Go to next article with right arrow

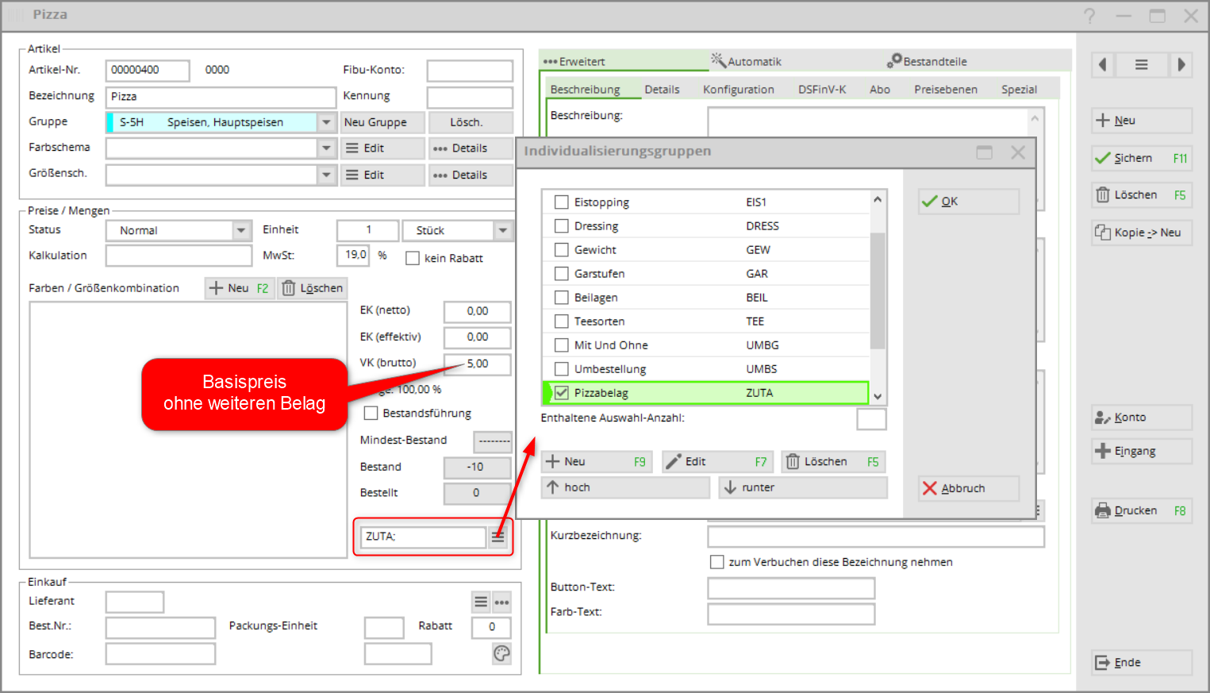point(1181,65)
